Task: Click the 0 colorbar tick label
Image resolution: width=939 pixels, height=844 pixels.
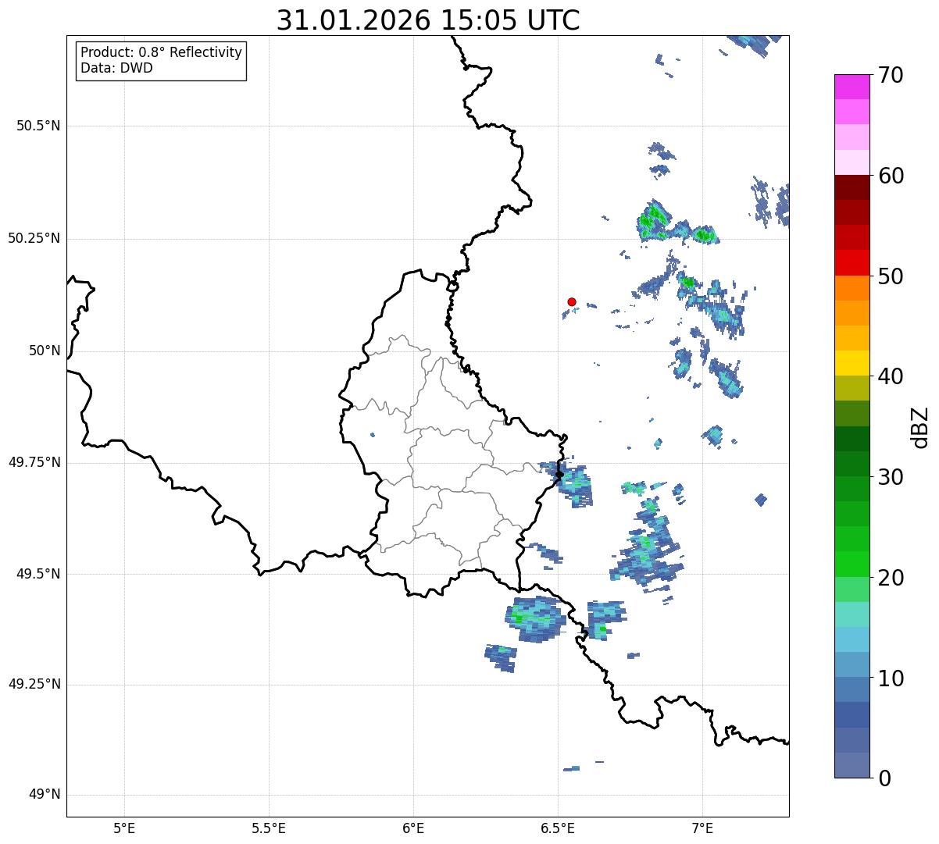Action: click(x=884, y=778)
